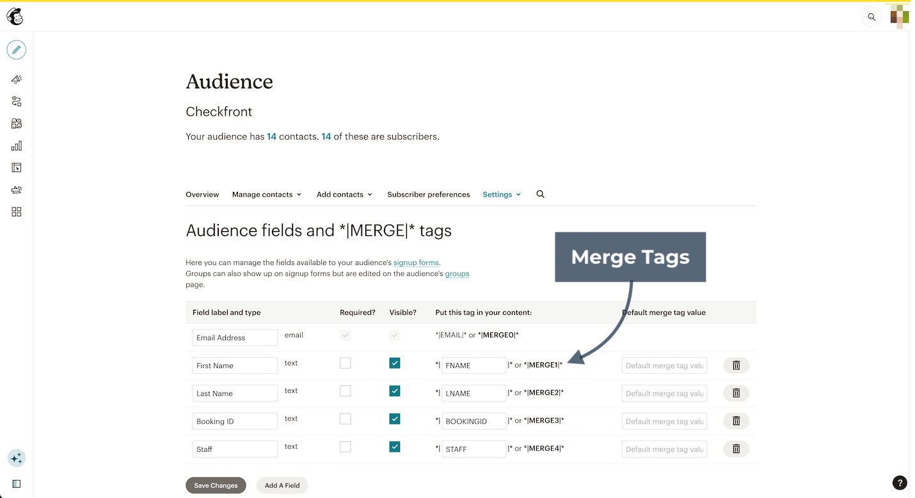Delete the Last Name field trash icon
The image size is (915, 498).
736,393
